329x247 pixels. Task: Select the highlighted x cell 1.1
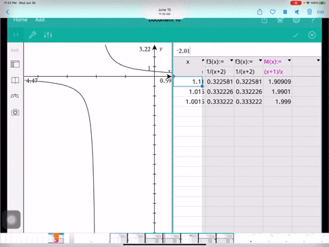pyautogui.click(x=188, y=82)
